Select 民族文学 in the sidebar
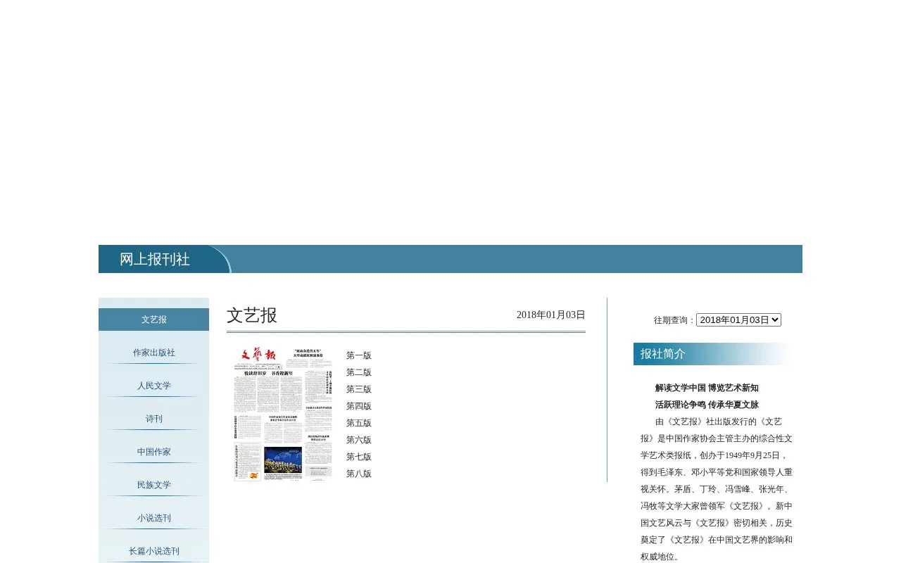This screenshot has height=563, width=901. (153, 485)
